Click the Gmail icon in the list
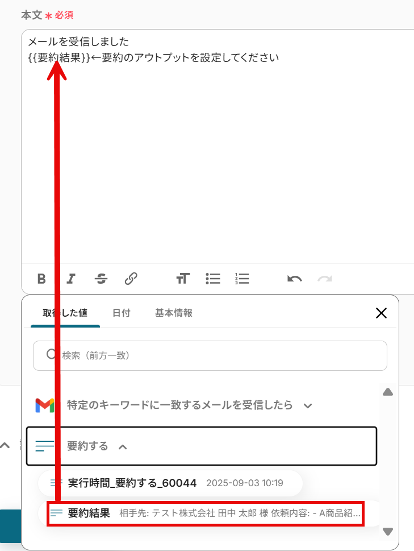 tap(45, 405)
